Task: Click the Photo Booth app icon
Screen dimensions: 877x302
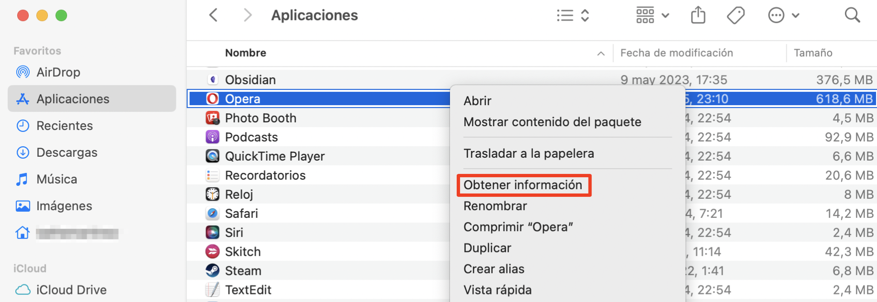Action: (x=212, y=118)
